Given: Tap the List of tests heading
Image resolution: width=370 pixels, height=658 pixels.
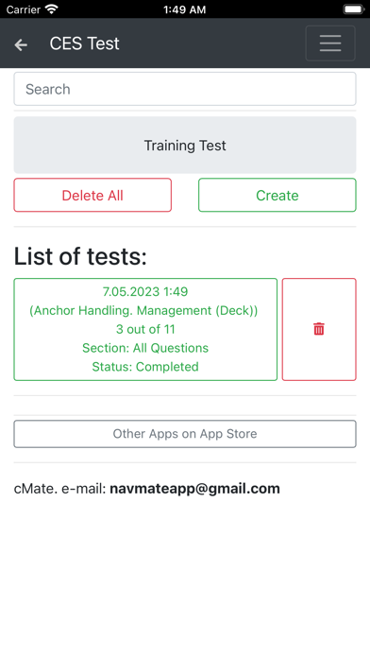Looking at the screenshot, I should tap(80, 256).
